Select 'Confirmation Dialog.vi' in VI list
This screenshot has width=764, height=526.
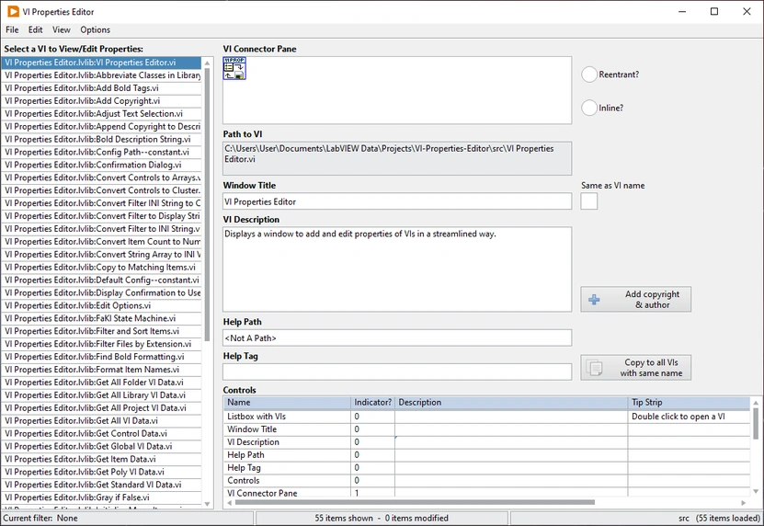(101, 165)
